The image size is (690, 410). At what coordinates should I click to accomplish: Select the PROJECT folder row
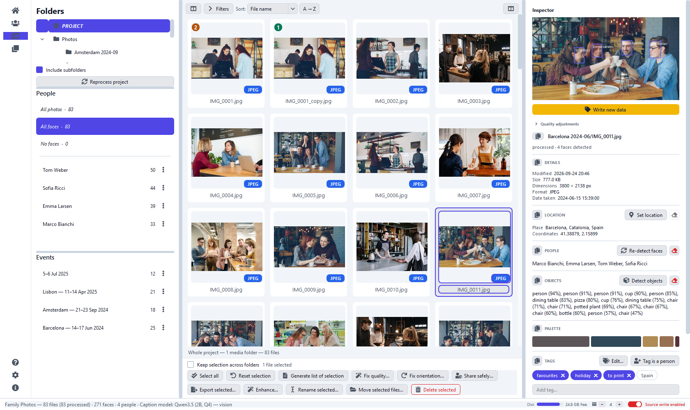(103, 26)
